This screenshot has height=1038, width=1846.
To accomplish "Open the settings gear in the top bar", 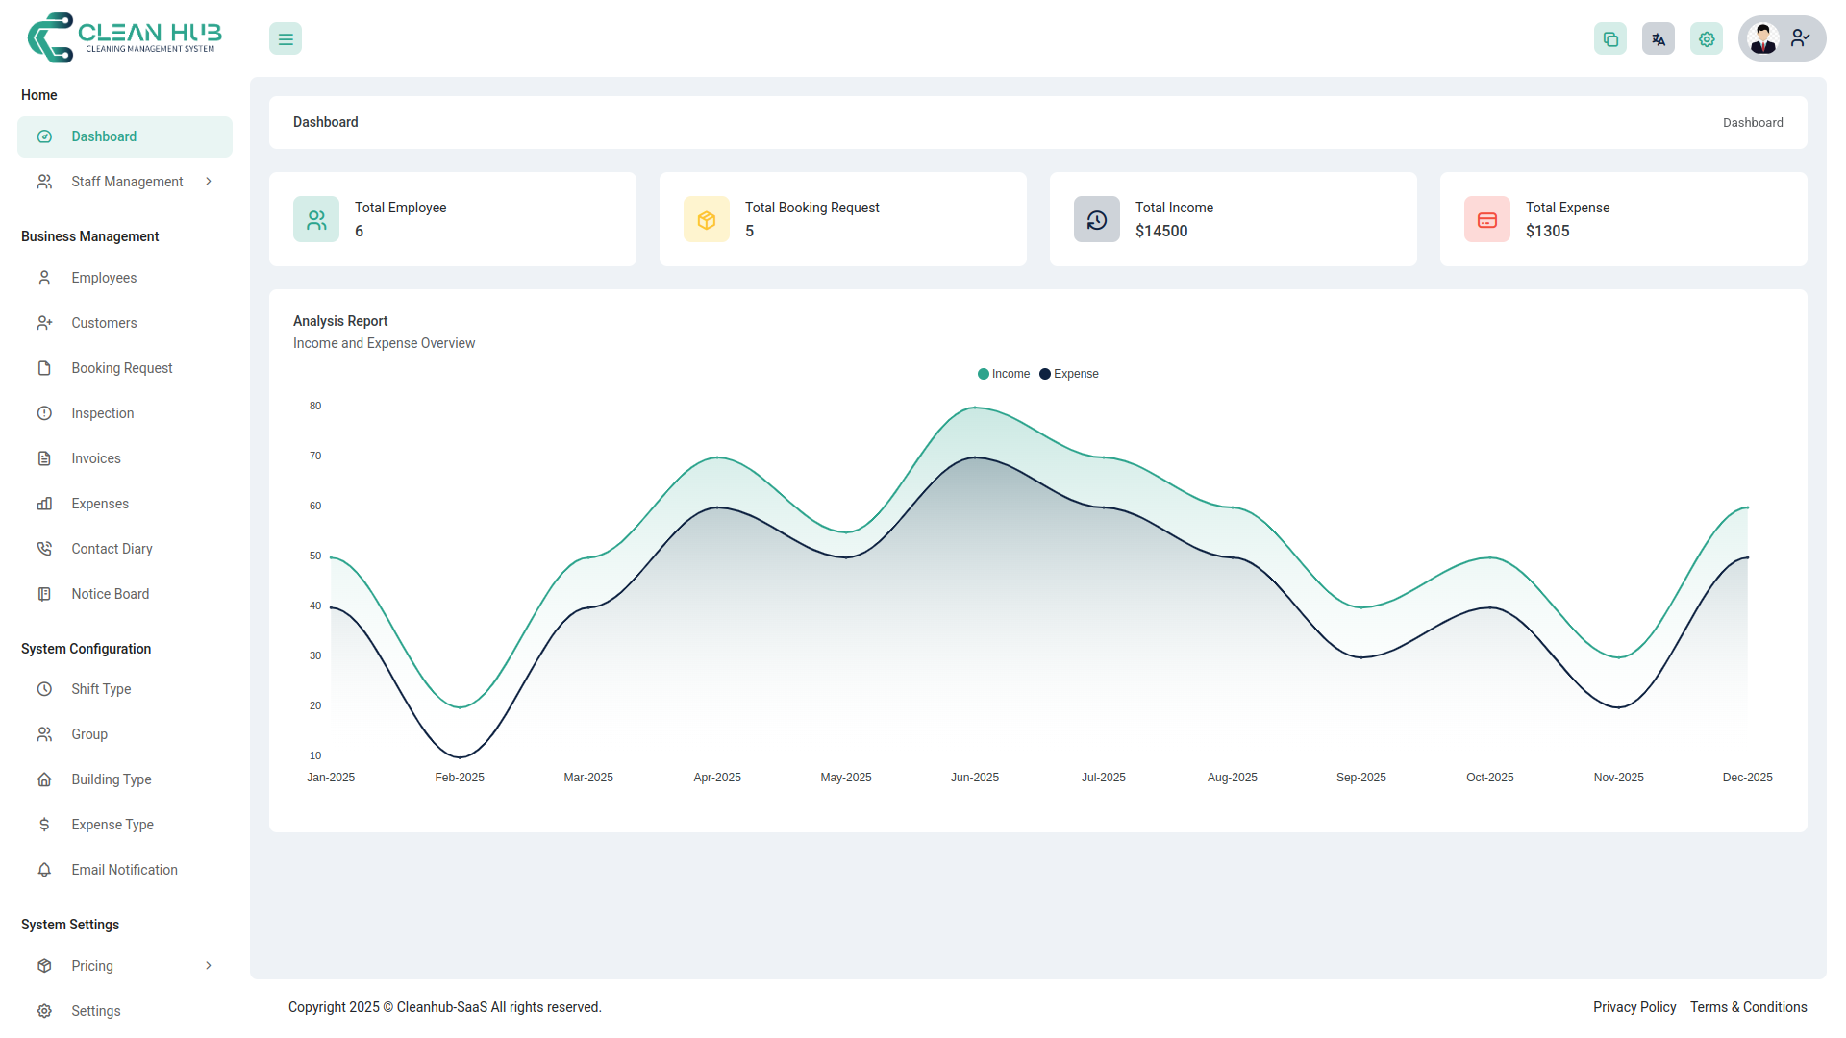I will [1707, 38].
